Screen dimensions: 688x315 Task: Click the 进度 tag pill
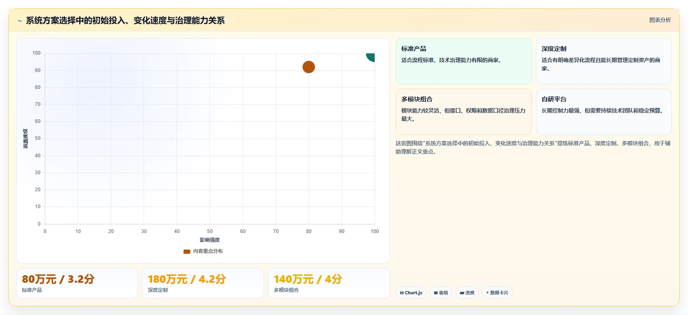tap(467, 293)
